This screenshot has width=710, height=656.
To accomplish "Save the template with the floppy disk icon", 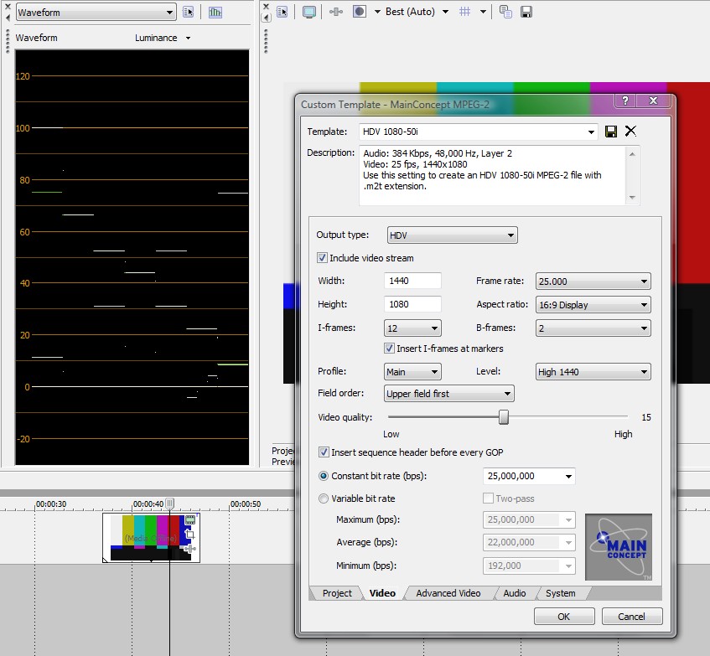I will tap(611, 132).
